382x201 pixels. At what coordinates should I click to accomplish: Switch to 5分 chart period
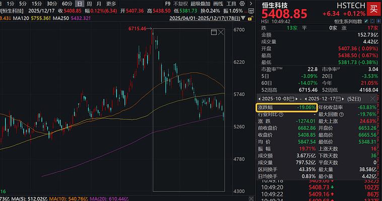tap(23, 4)
